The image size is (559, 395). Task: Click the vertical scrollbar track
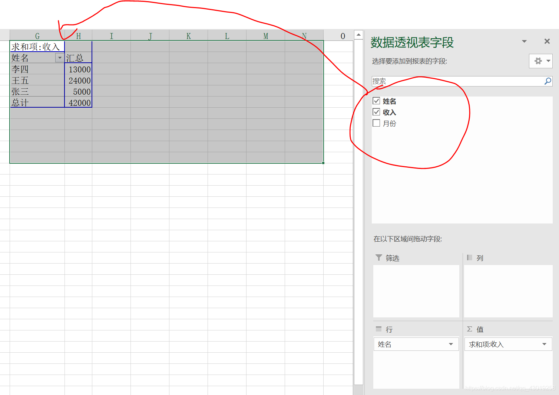(358, 212)
